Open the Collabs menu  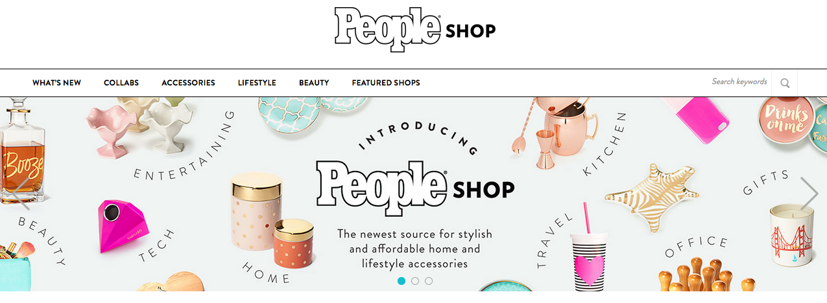(121, 83)
